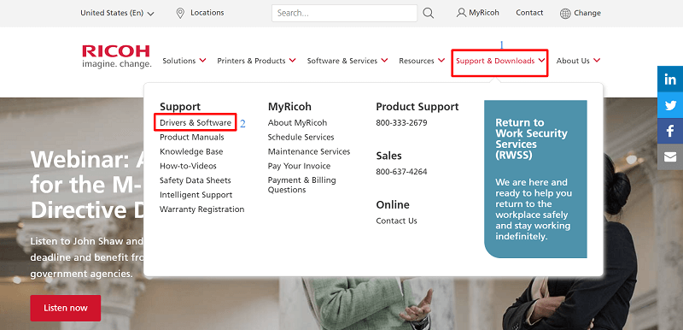The height and width of the screenshot is (330, 683).
Task: Click Sales number 800-637-4264
Action: [401, 171]
